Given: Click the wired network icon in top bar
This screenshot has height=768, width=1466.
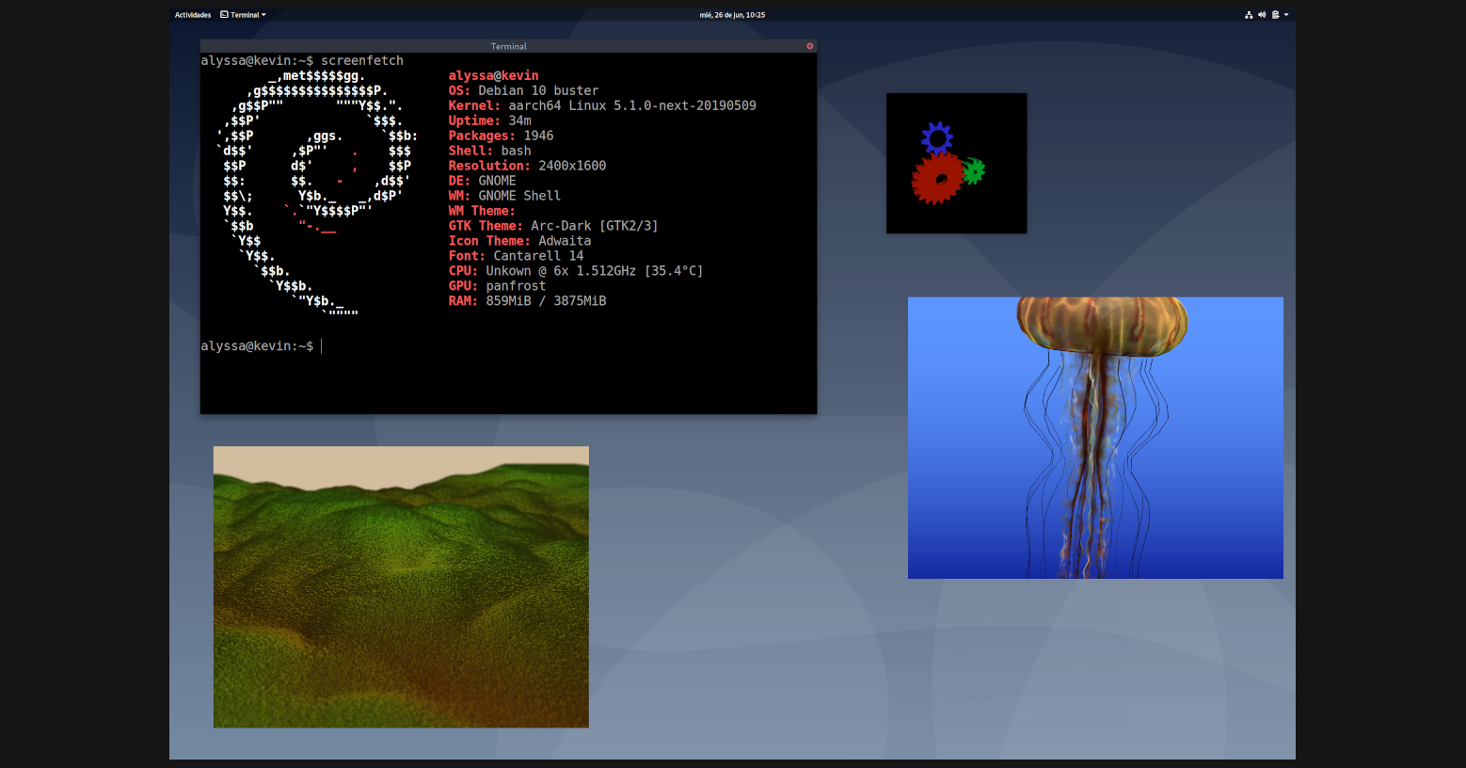Looking at the screenshot, I should 1249,15.
